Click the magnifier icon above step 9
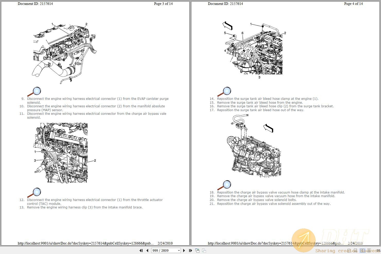This screenshot has width=381, height=254. pos(34,92)
